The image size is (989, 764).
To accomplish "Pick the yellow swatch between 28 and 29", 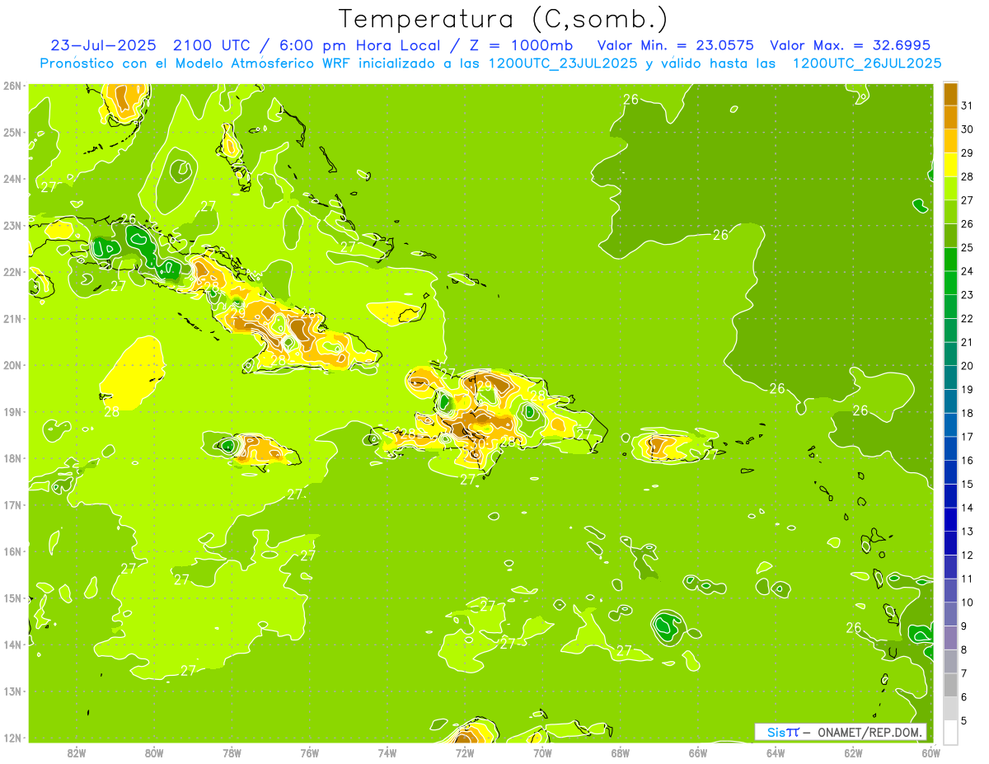I will tap(950, 164).
